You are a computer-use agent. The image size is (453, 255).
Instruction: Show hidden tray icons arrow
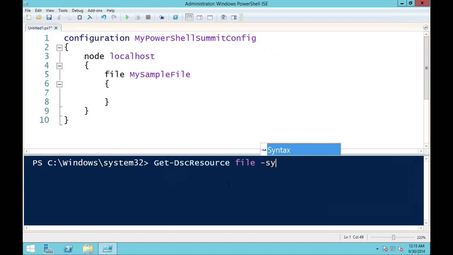[x=377, y=249]
